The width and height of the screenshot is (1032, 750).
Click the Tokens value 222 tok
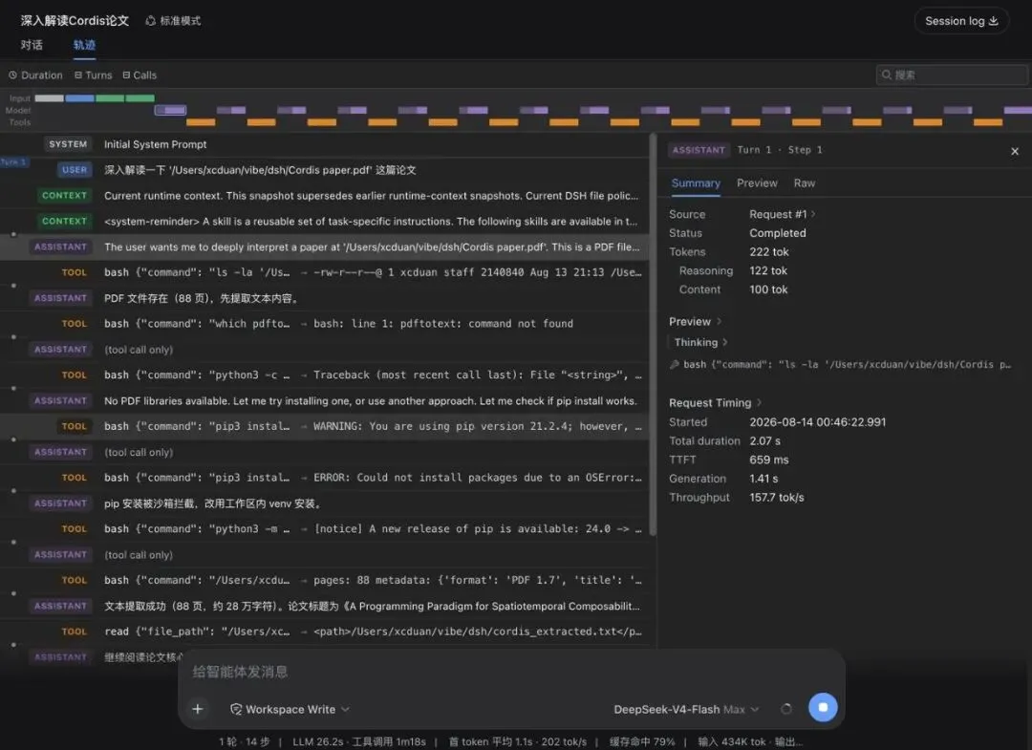click(x=768, y=252)
